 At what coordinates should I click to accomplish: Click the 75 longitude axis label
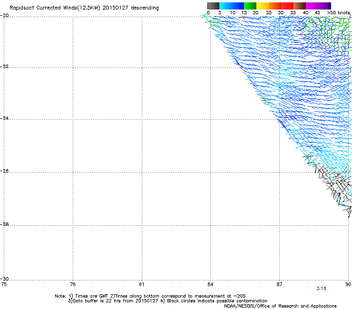[x=4, y=285]
